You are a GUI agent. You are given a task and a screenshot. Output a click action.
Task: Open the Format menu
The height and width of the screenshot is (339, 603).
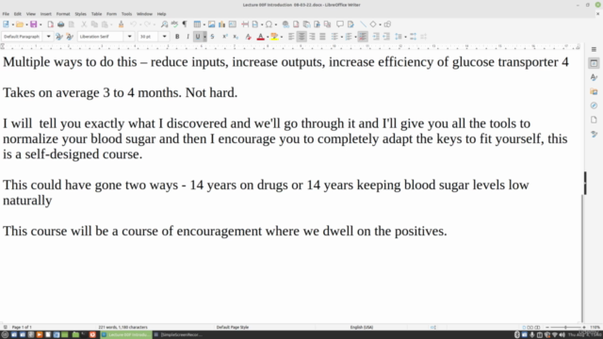pyautogui.click(x=63, y=14)
